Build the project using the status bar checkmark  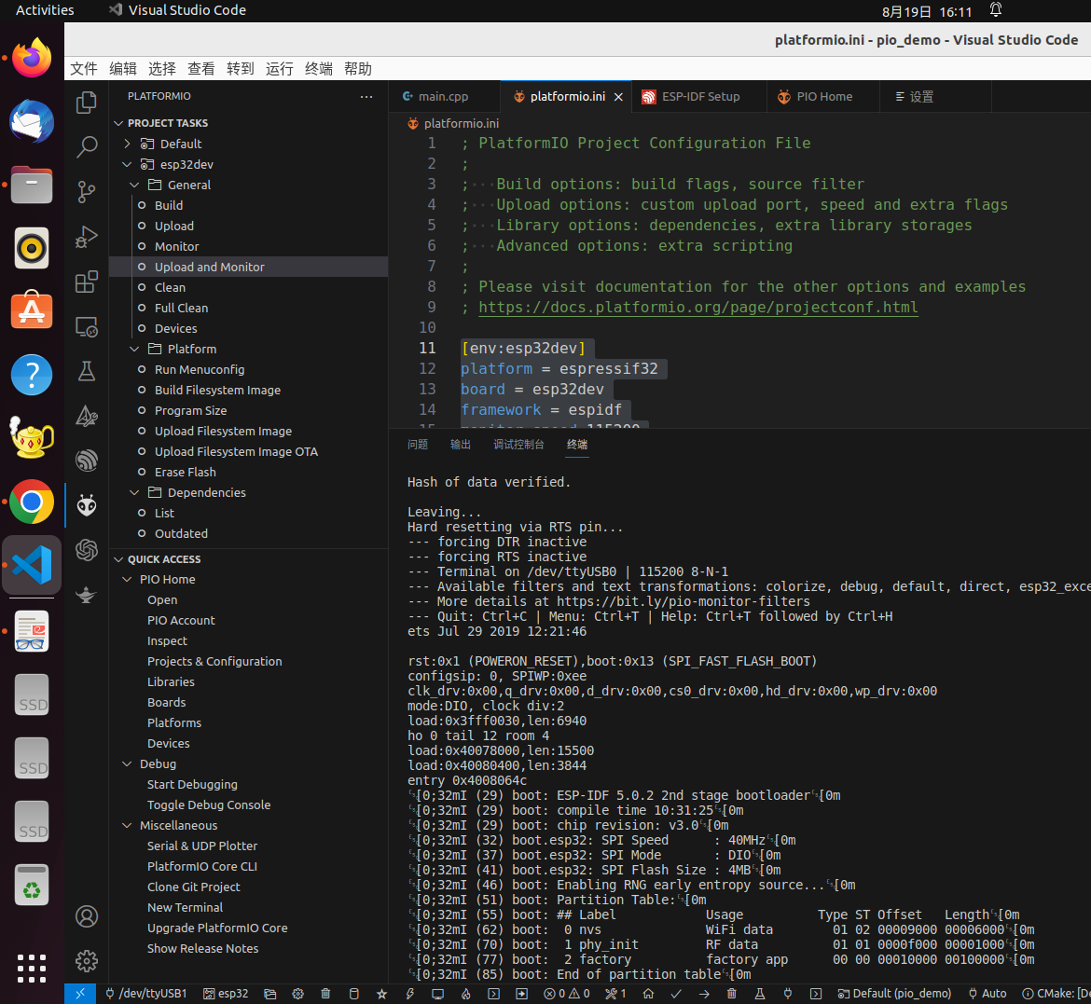tap(676, 994)
